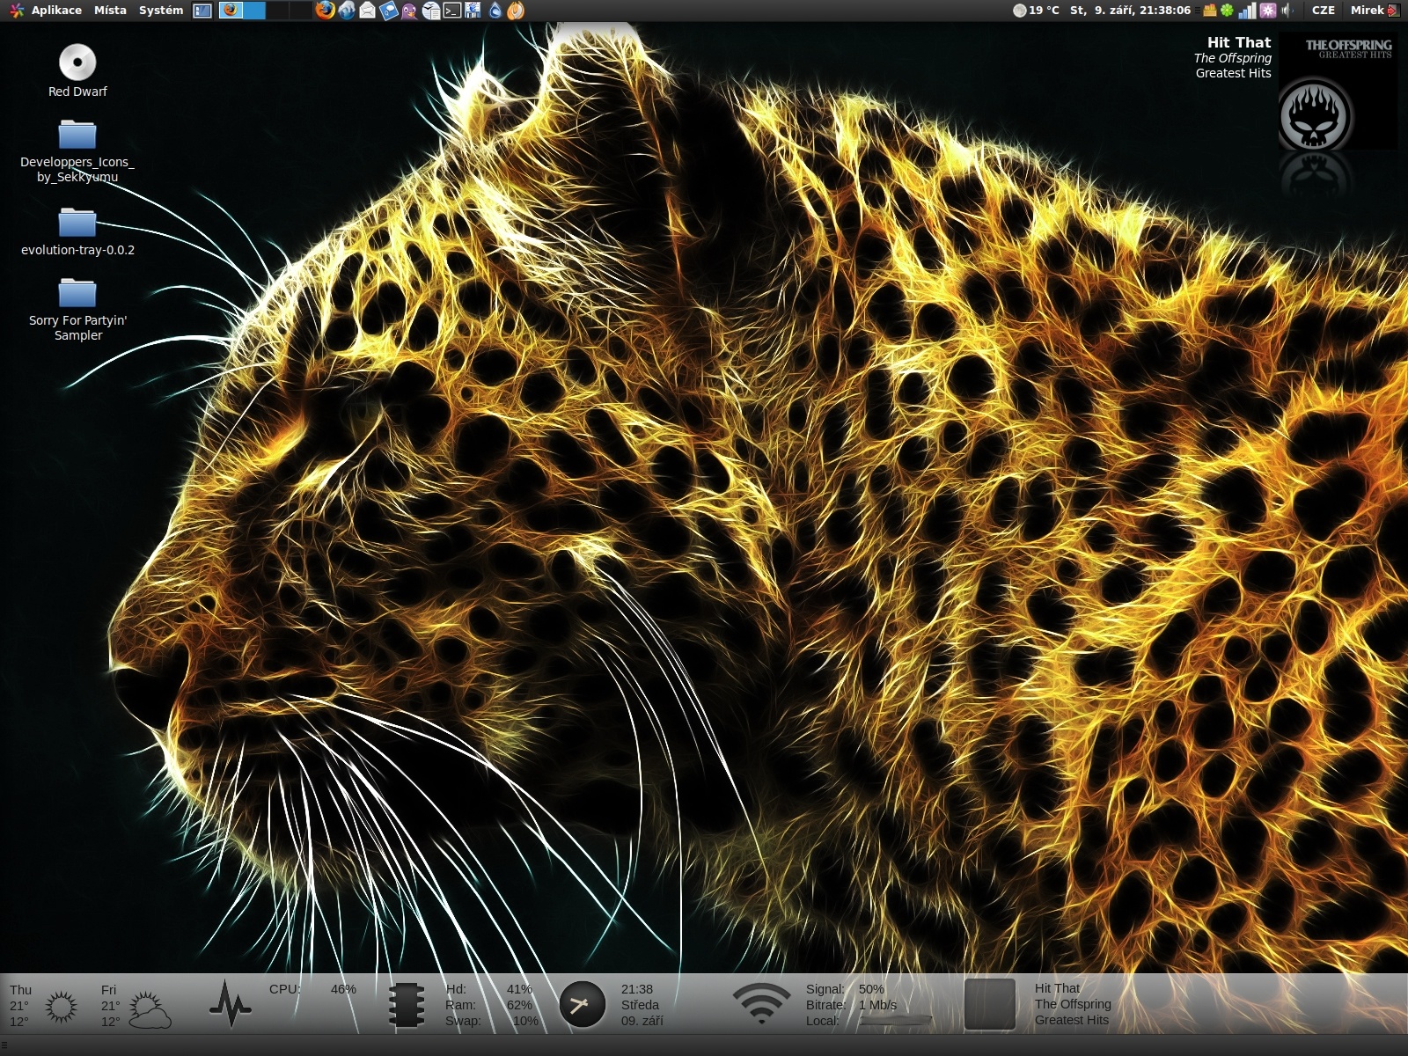Launch Pidgin purple bird icon
Viewport: 1408px width, 1056px height.
410,11
